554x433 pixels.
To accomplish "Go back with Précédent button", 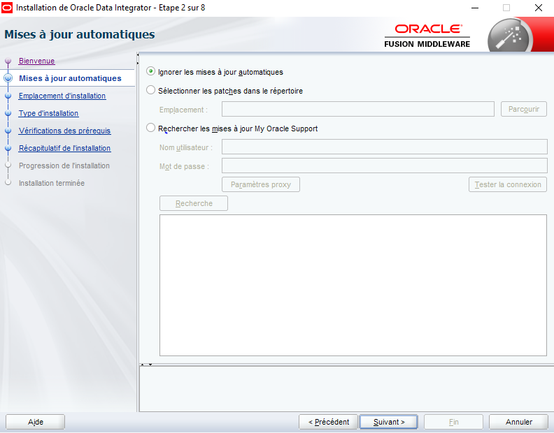I will pos(329,422).
